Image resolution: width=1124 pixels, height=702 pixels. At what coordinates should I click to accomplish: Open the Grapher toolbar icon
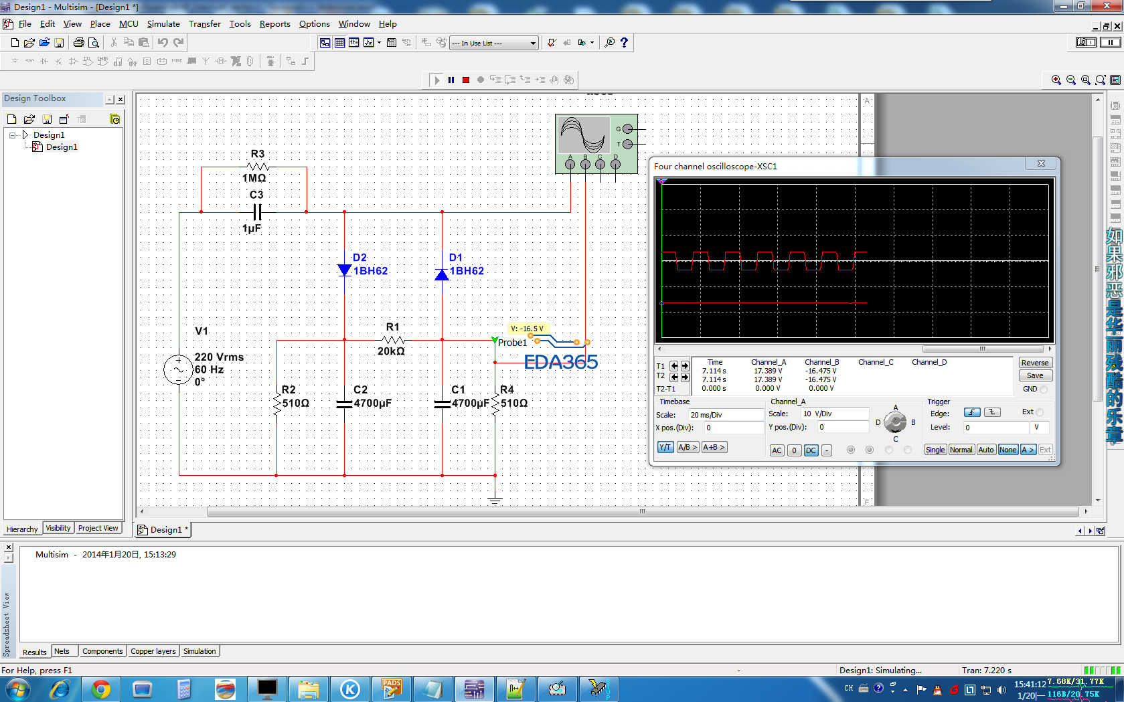tap(369, 43)
